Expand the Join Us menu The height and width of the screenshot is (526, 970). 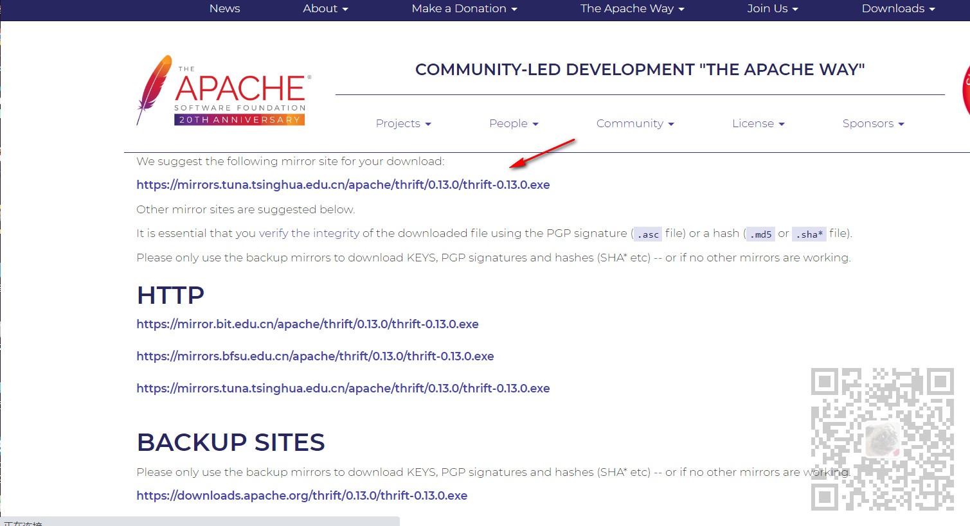click(772, 8)
